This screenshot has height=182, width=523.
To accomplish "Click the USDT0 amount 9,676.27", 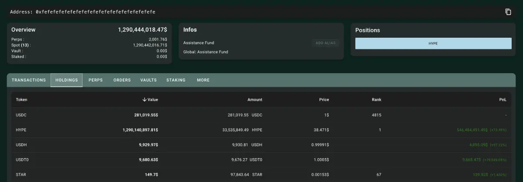I will tap(240, 159).
